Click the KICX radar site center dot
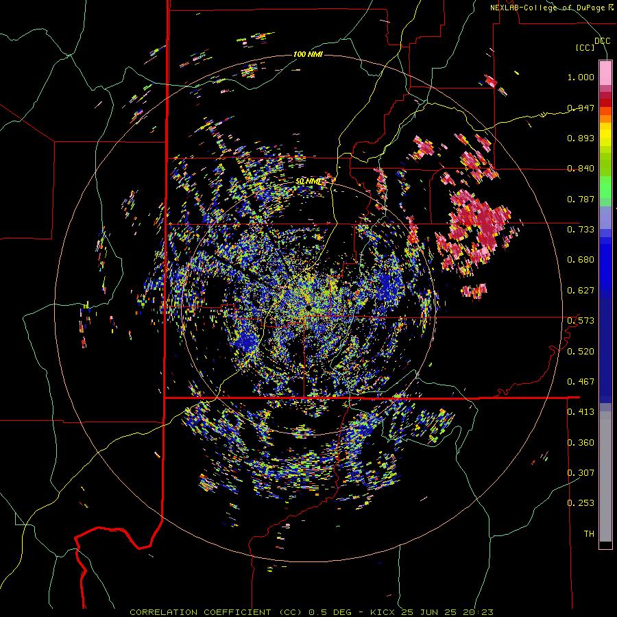 [309, 307]
